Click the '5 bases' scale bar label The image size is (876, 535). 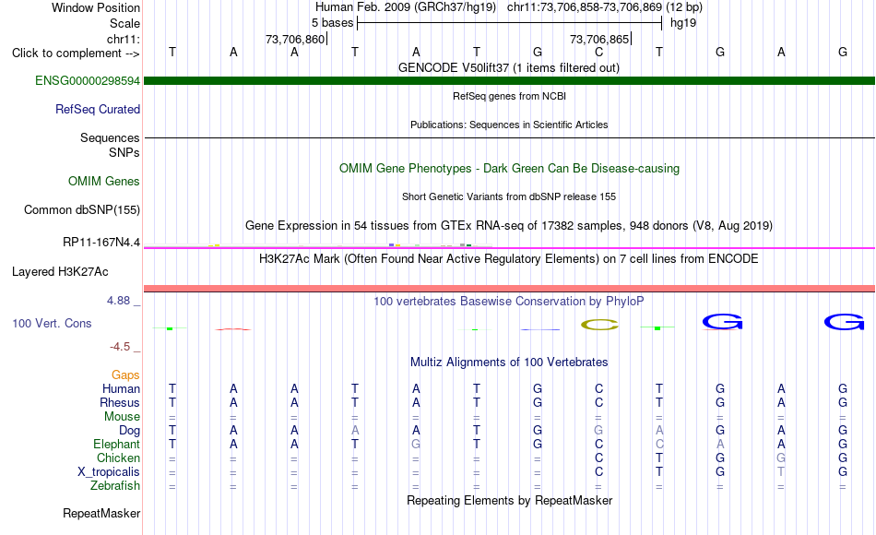332,23
